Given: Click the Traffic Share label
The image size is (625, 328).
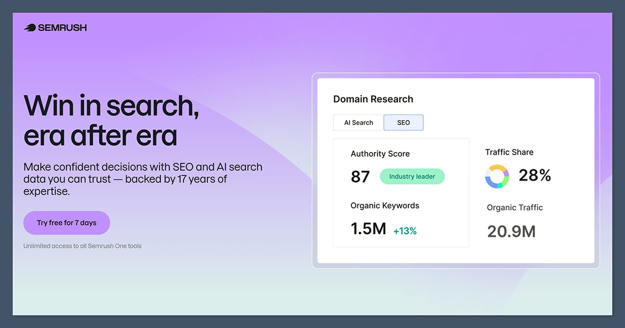Looking at the screenshot, I should pos(509,152).
